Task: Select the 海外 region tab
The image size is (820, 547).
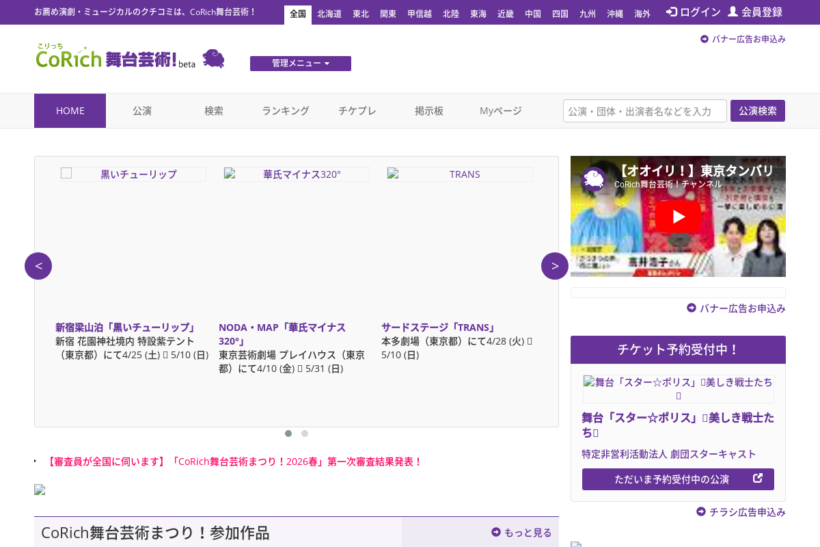Action: (x=642, y=14)
